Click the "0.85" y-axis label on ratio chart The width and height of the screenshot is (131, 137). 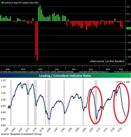(3, 119)
